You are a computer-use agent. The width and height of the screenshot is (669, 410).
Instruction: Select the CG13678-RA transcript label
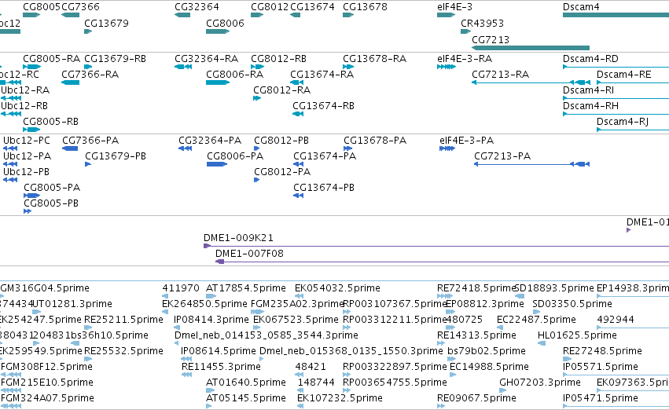coord(375,58)
